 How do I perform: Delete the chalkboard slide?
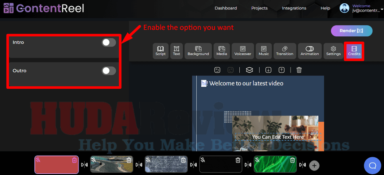[x=184, y=160]
